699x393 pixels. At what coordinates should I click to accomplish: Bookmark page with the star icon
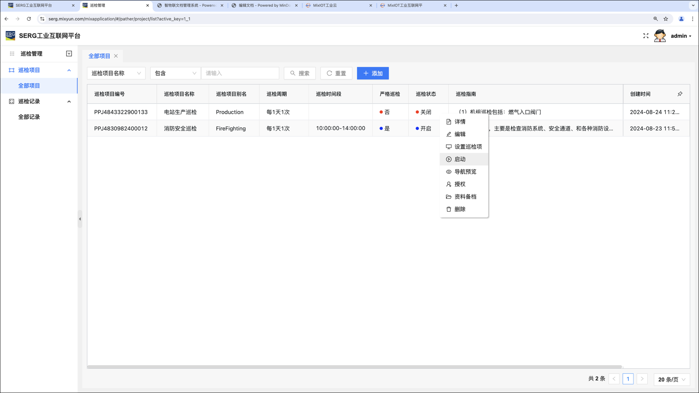tap(666, 19)
